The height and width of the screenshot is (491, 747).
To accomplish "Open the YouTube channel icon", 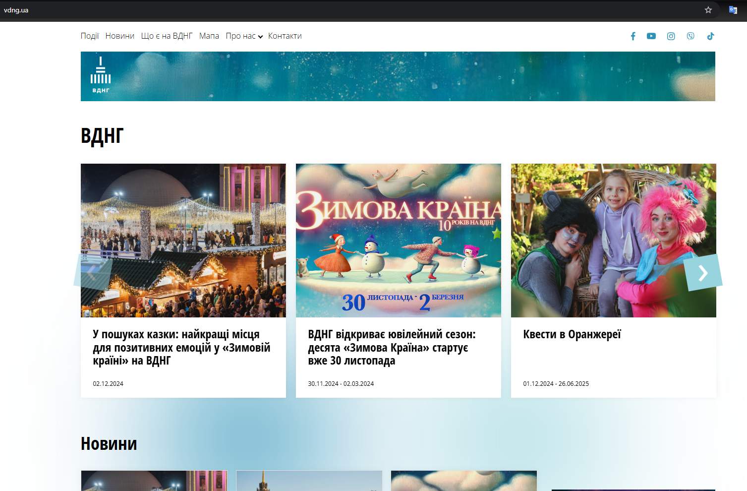I will pos(651,36).
